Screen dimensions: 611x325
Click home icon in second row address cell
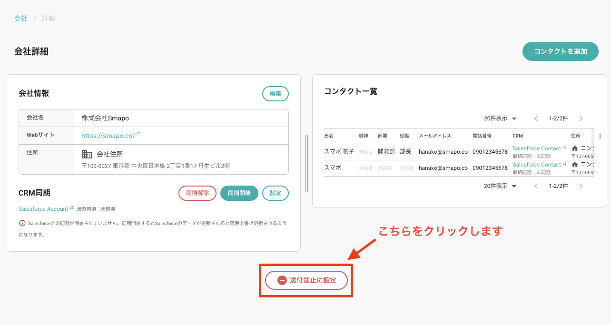pyautogui.click(x=575, y=165)
